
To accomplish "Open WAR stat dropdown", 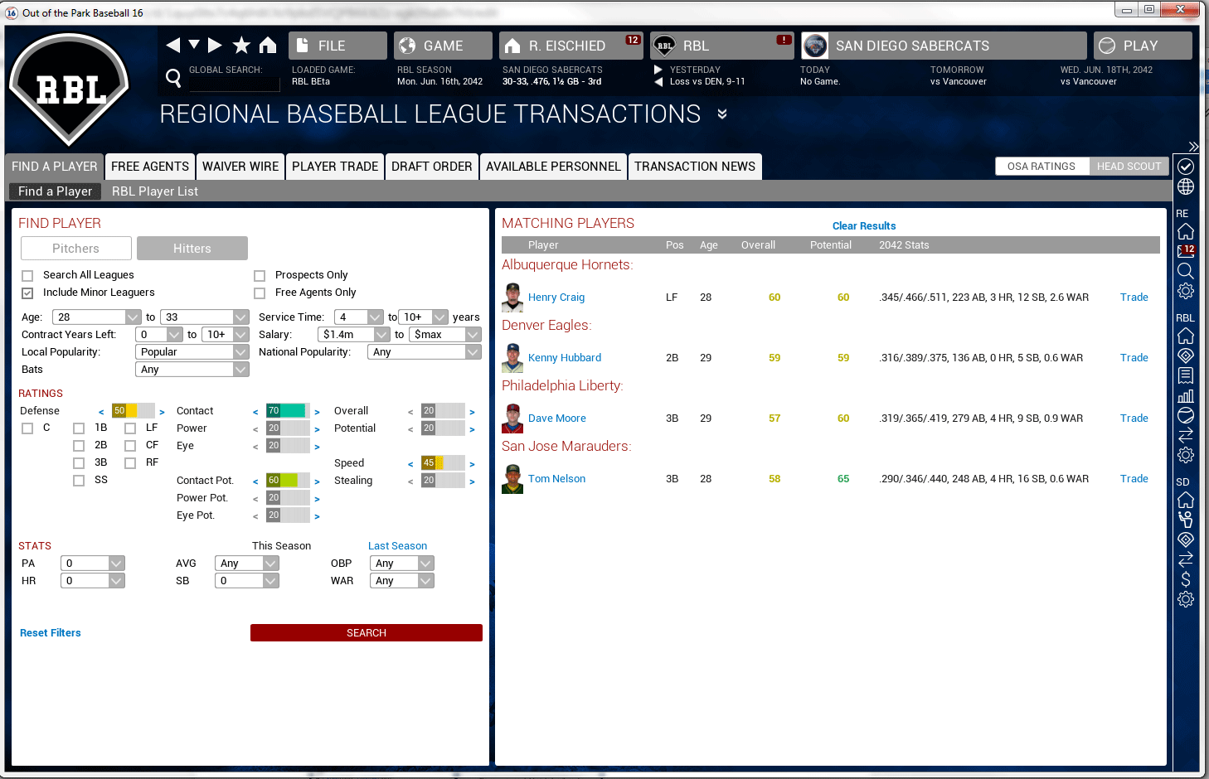I will pos(401,581).
